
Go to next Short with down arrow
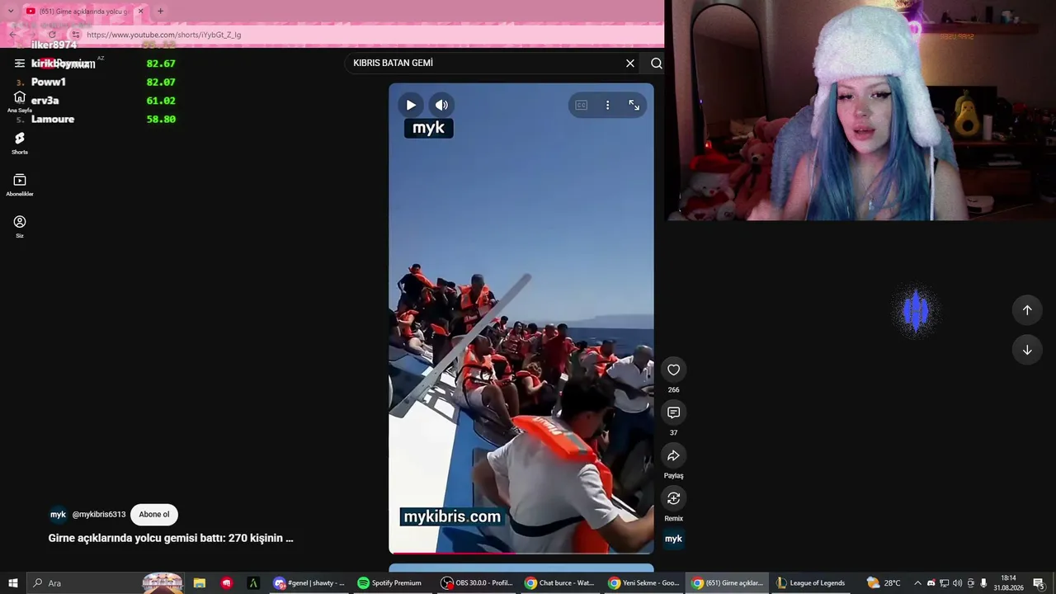coord(1027,350)
